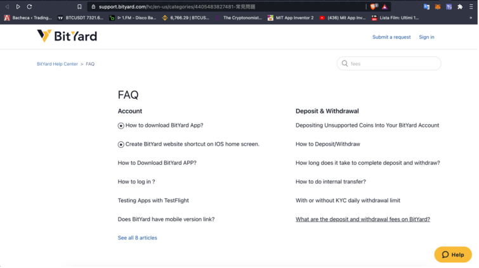Image resolution: width=479 pixels, height=268 pixels.
Task: Open How long does it take article
Action: pos(368,163)
